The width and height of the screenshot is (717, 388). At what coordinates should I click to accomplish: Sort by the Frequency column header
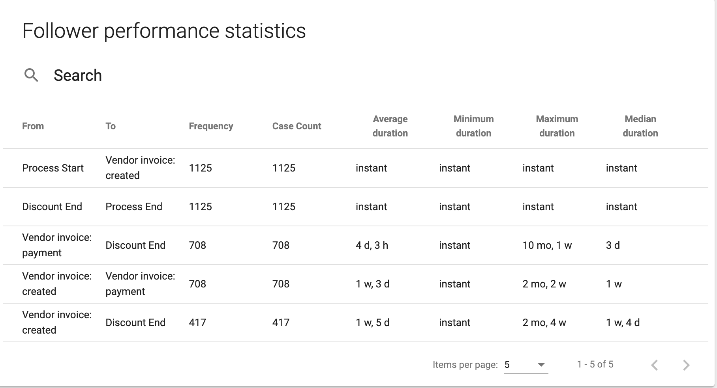click(x=211, y=126)
